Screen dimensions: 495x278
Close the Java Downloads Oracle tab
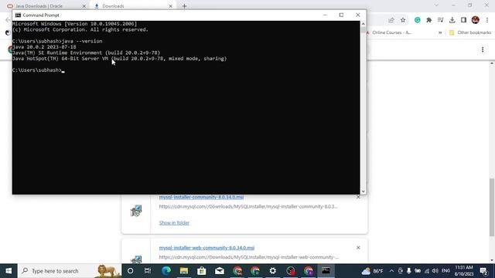click(84, 6)
